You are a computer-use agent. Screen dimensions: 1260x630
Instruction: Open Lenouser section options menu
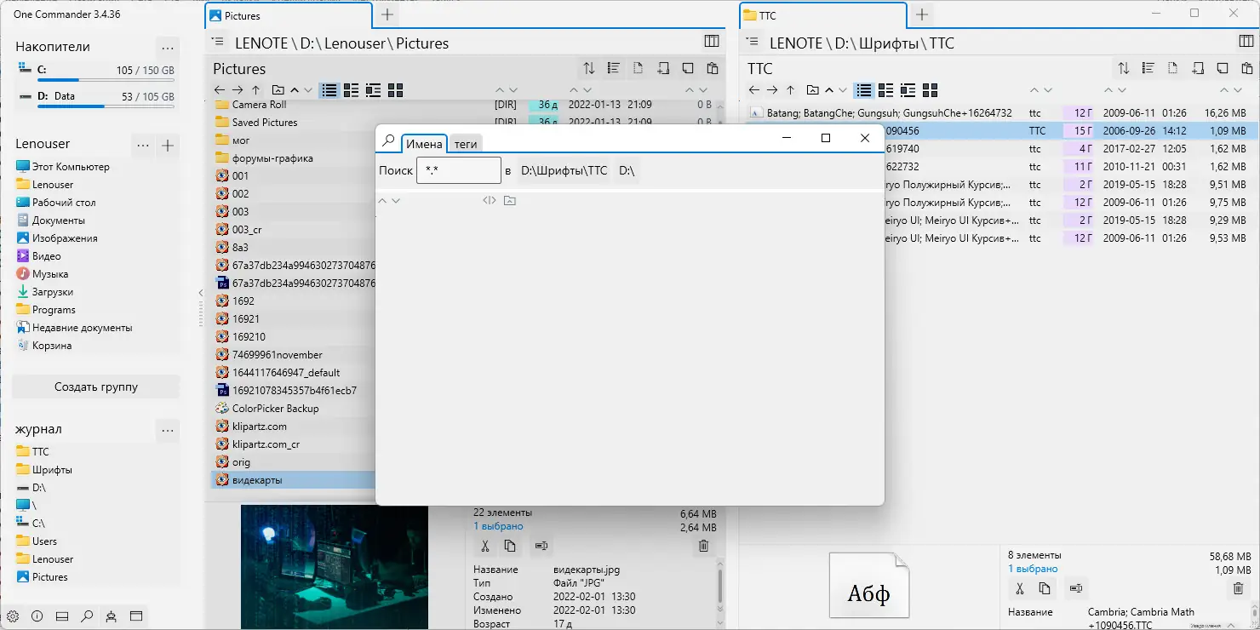(143, 146)
